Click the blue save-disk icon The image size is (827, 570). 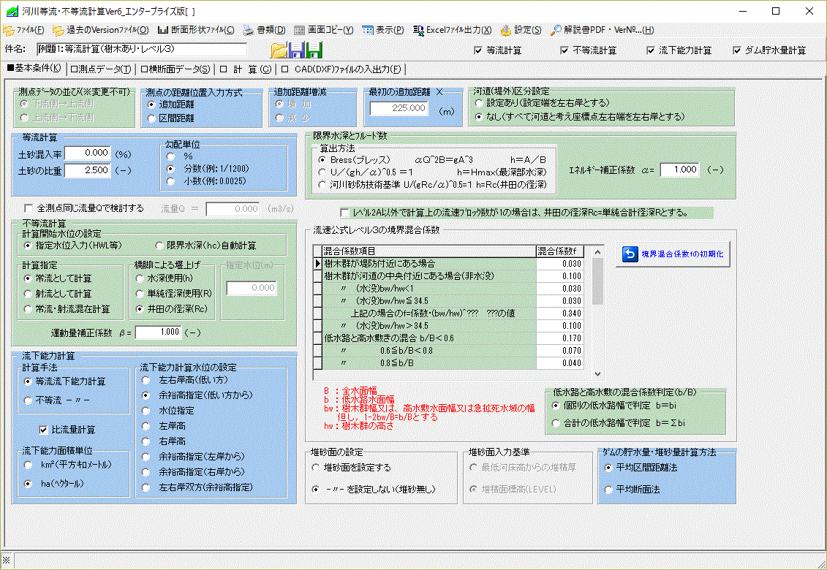coord(296,49)
